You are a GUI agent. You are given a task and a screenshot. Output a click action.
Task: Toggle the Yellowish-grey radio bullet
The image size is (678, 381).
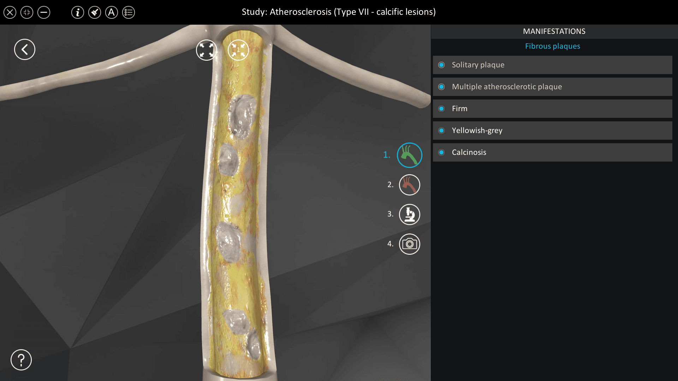[441, 131]
